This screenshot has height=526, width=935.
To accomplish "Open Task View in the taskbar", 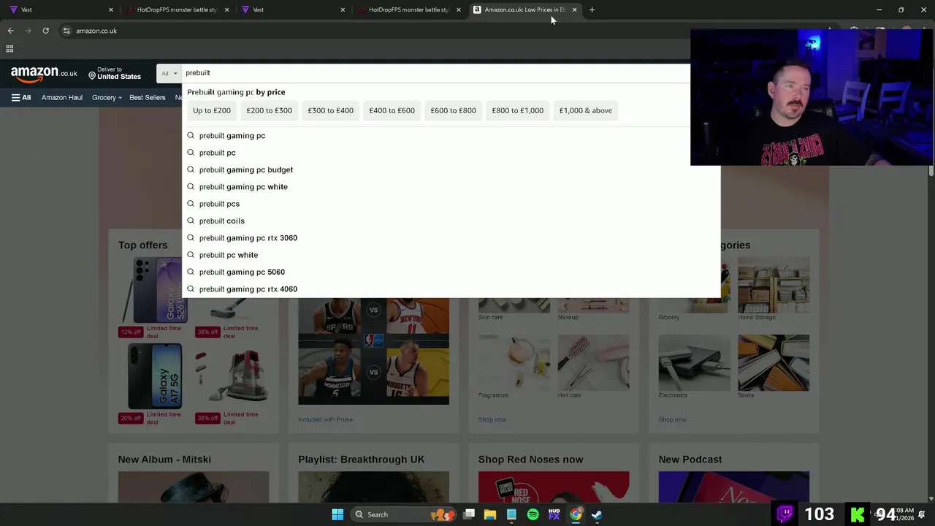I will [x=469, y=514].
